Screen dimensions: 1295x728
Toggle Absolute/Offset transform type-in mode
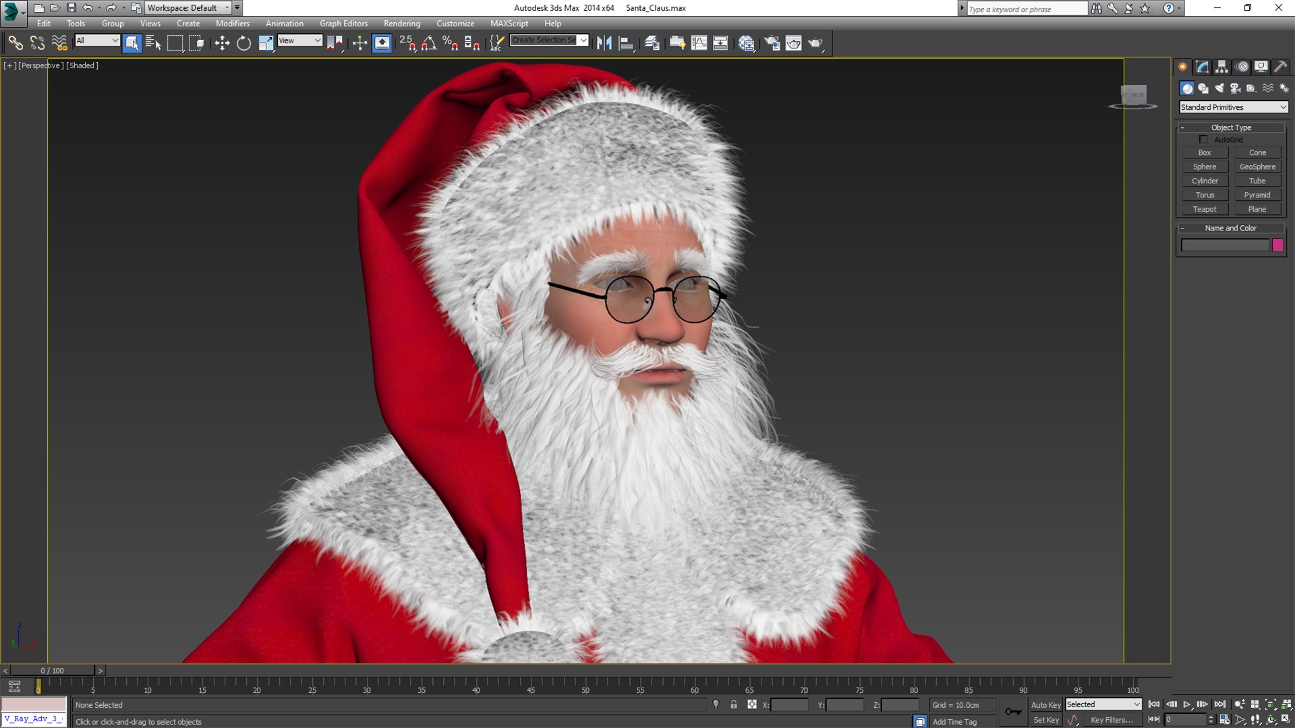752,704
